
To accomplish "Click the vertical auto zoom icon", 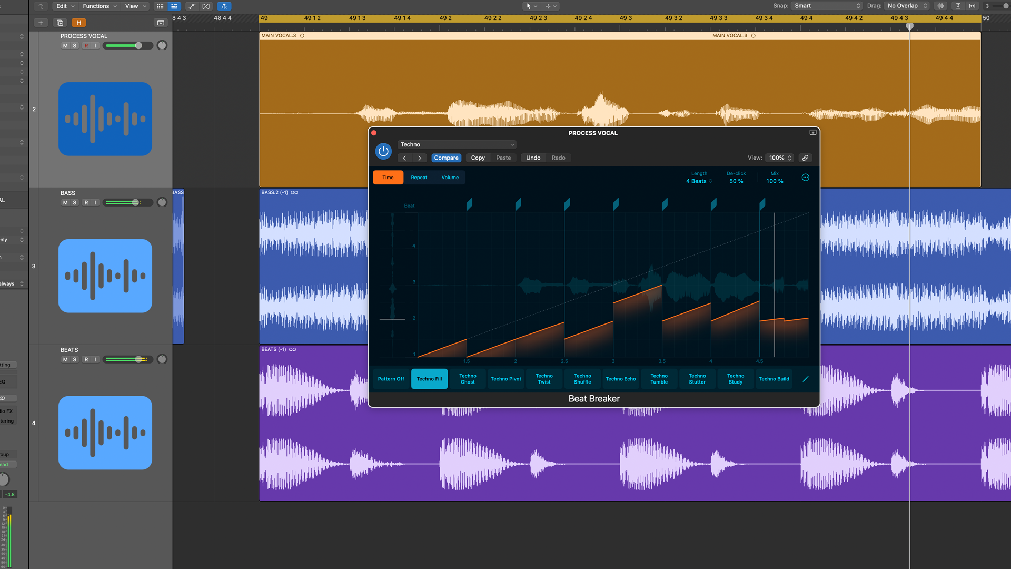I will [x=958, y=6].
